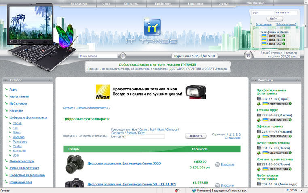The width and height of the screenshot is (308, 193).
Task: Click the Войти login button
Action: (x=274, y=19)
